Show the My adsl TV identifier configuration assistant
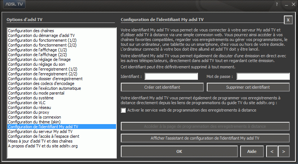Viewport: 298px width, 164px height. [205, 138]
